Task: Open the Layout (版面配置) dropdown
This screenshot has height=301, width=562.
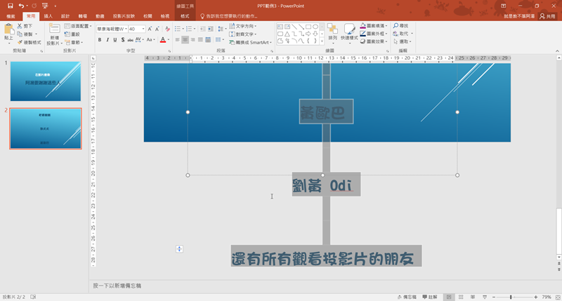Action: tap(81, 26)
